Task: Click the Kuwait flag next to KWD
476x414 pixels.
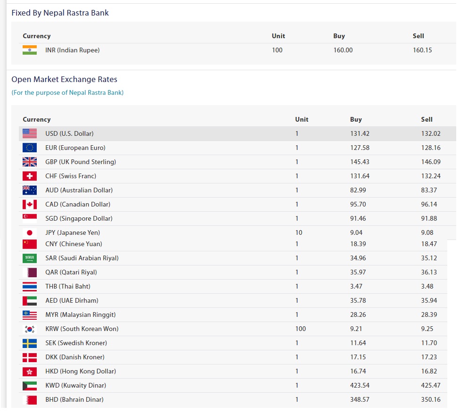Action: pyautogui.click(x=30, y=385)
